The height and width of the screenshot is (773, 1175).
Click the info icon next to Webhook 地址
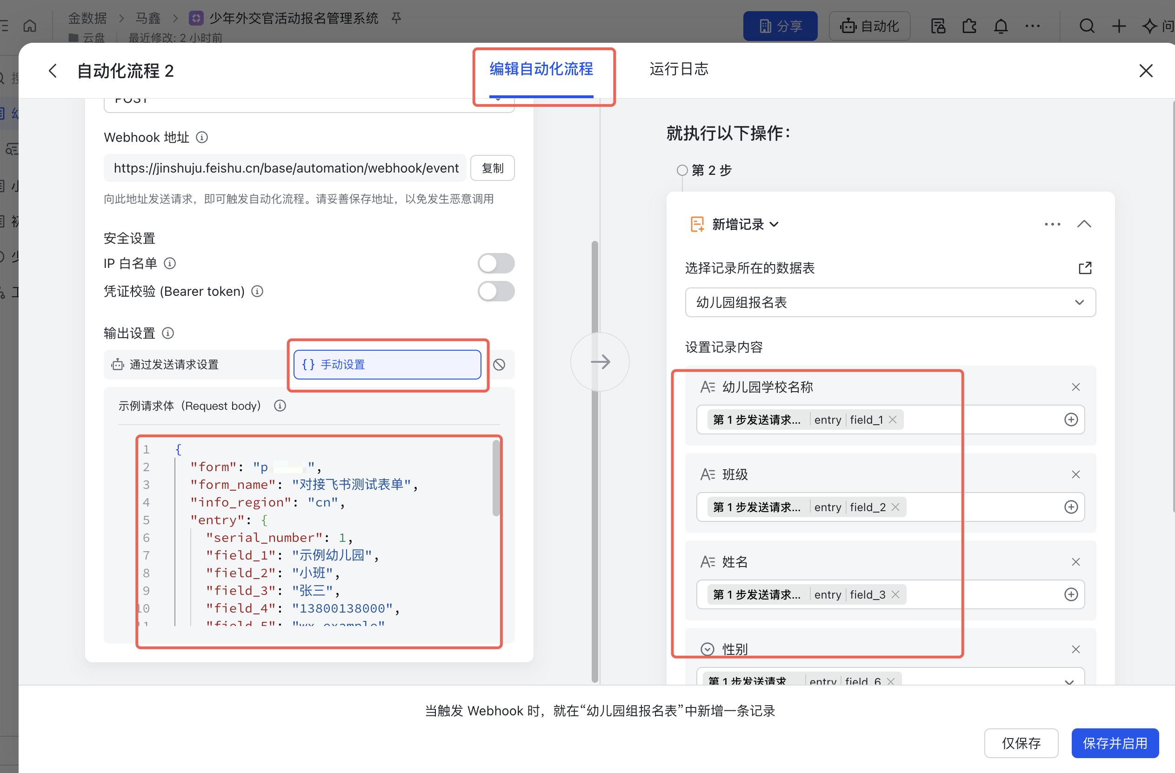pyautogui.click(x=202, y=137)
